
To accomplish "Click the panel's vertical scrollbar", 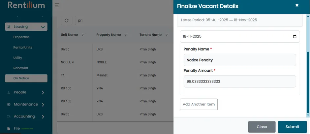I will point(308,83).
